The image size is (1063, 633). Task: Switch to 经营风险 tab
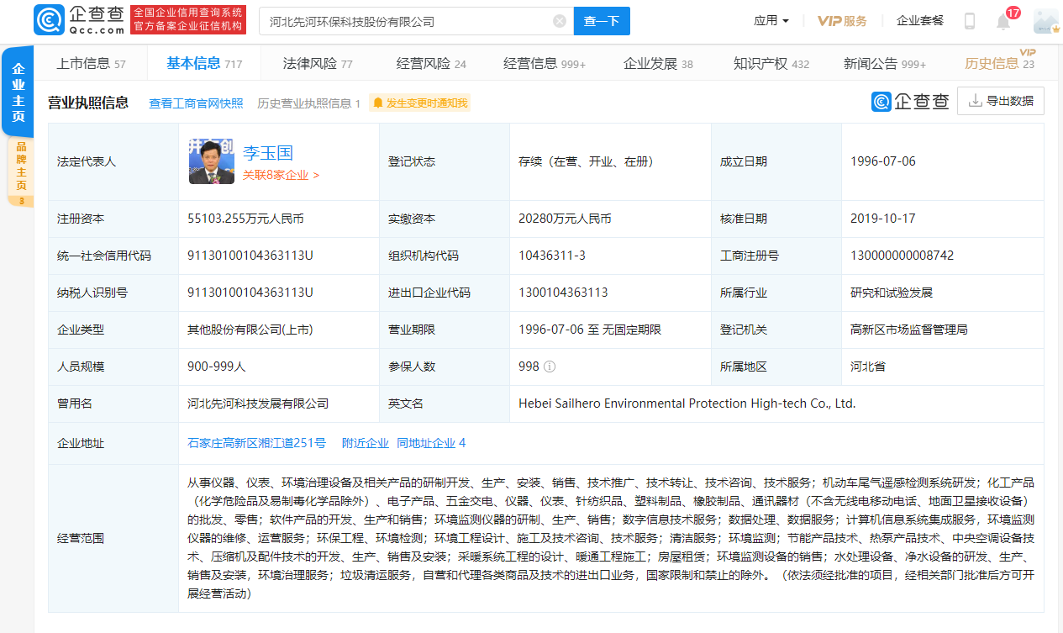pyautogui.click(x=431, y=63)
